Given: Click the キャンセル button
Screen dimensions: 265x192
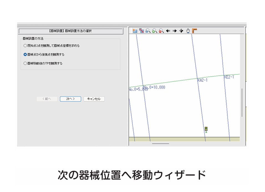Looking at the screenshot, I should click(x=94, y=99).
